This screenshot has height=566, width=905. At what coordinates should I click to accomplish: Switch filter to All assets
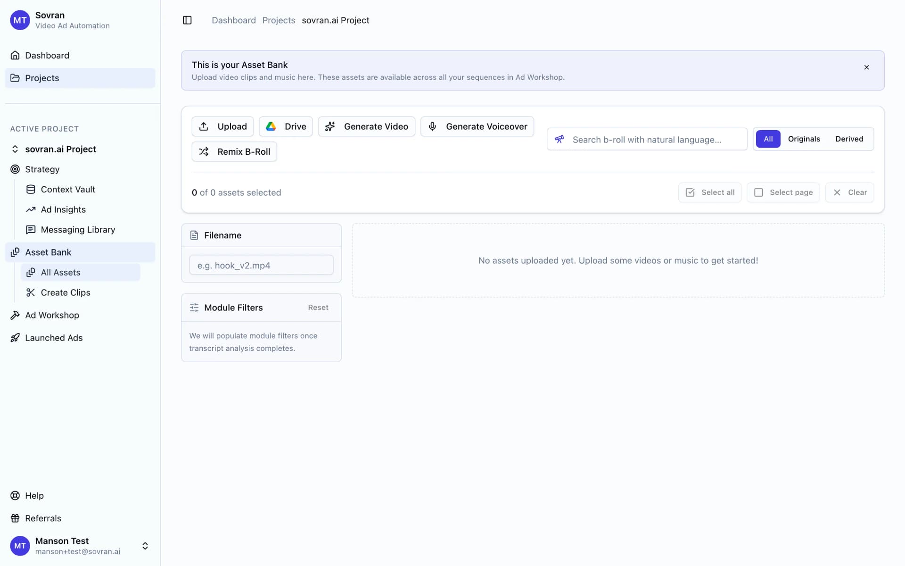[768, 139]
